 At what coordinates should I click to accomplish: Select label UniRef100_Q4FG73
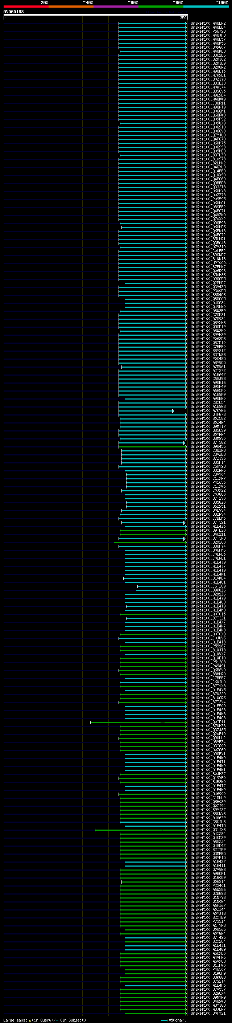[208, 414]
